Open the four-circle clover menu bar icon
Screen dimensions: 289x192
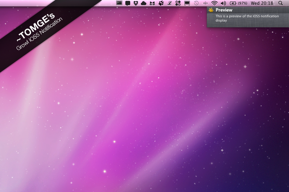pyautogui.click(x=178, y=3)
